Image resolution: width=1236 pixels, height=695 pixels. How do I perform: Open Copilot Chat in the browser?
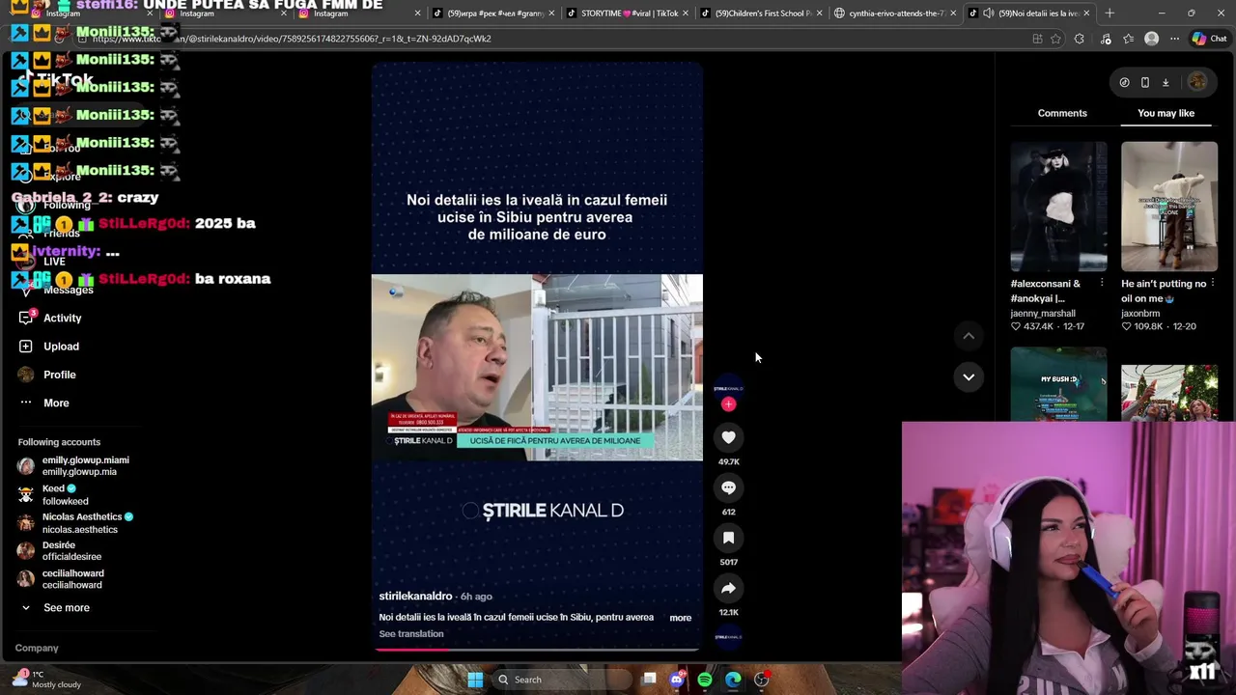tap(1209, 39)
